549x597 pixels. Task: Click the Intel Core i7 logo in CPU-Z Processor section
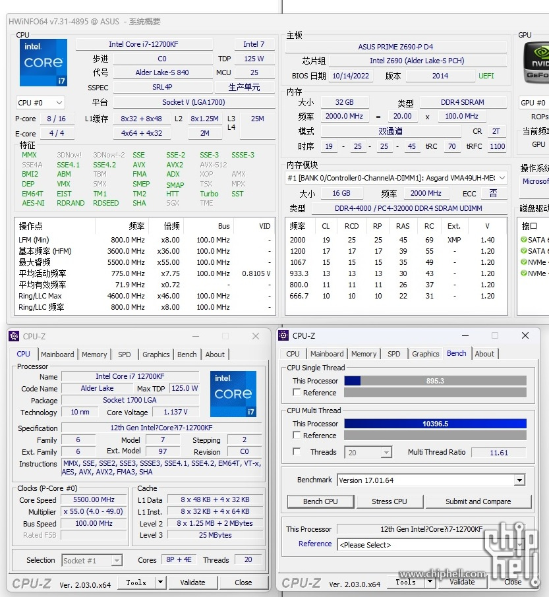tap(233, 394)
